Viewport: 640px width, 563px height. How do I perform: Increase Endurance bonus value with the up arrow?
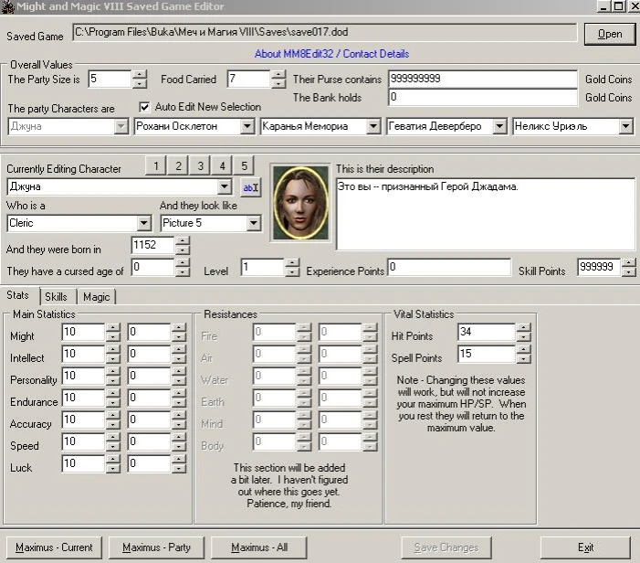tap(178, 393)
